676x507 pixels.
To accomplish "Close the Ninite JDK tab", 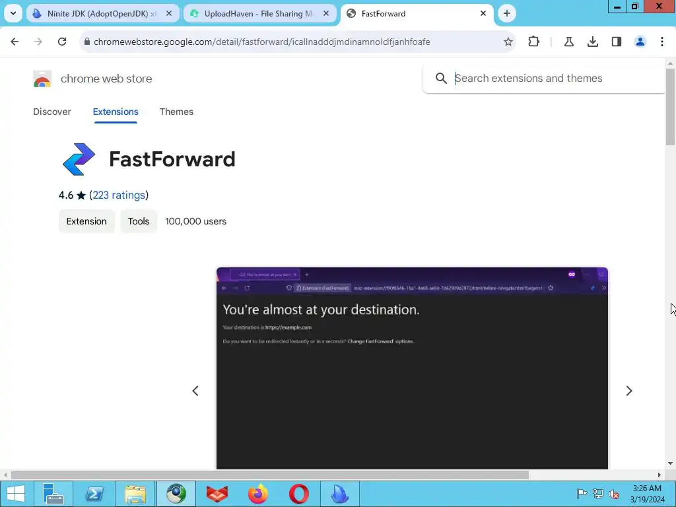I will tap(169, 13).
